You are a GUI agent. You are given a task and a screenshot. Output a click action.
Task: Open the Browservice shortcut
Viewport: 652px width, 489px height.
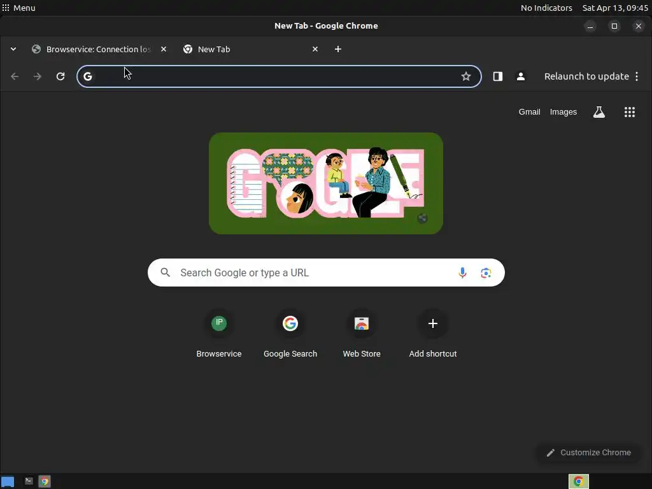[219, 335]
